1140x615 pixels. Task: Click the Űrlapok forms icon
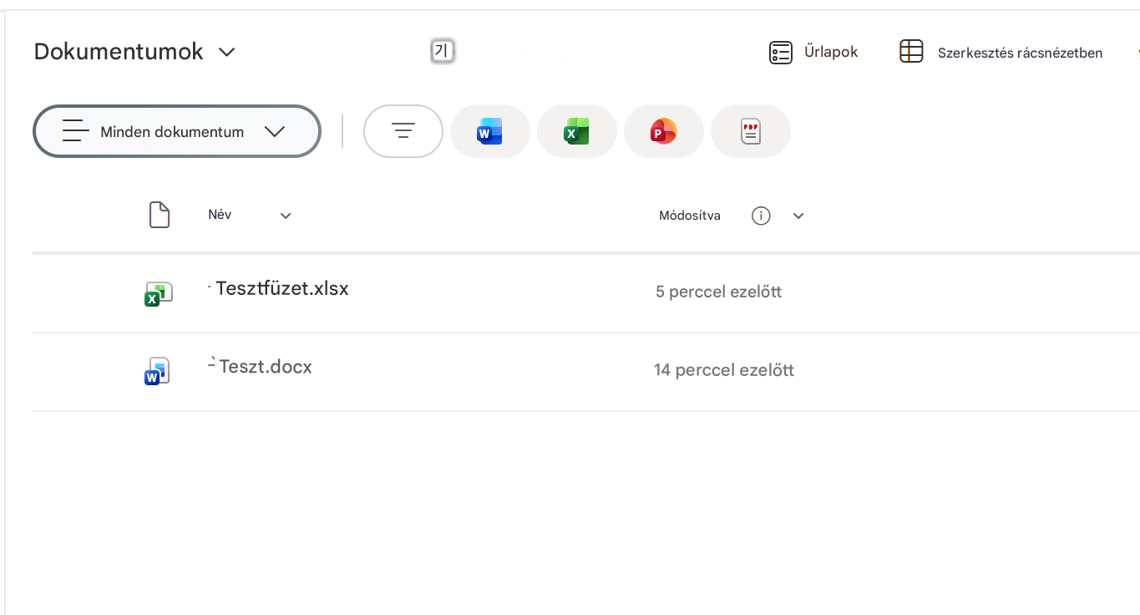[x=780, y=53]
